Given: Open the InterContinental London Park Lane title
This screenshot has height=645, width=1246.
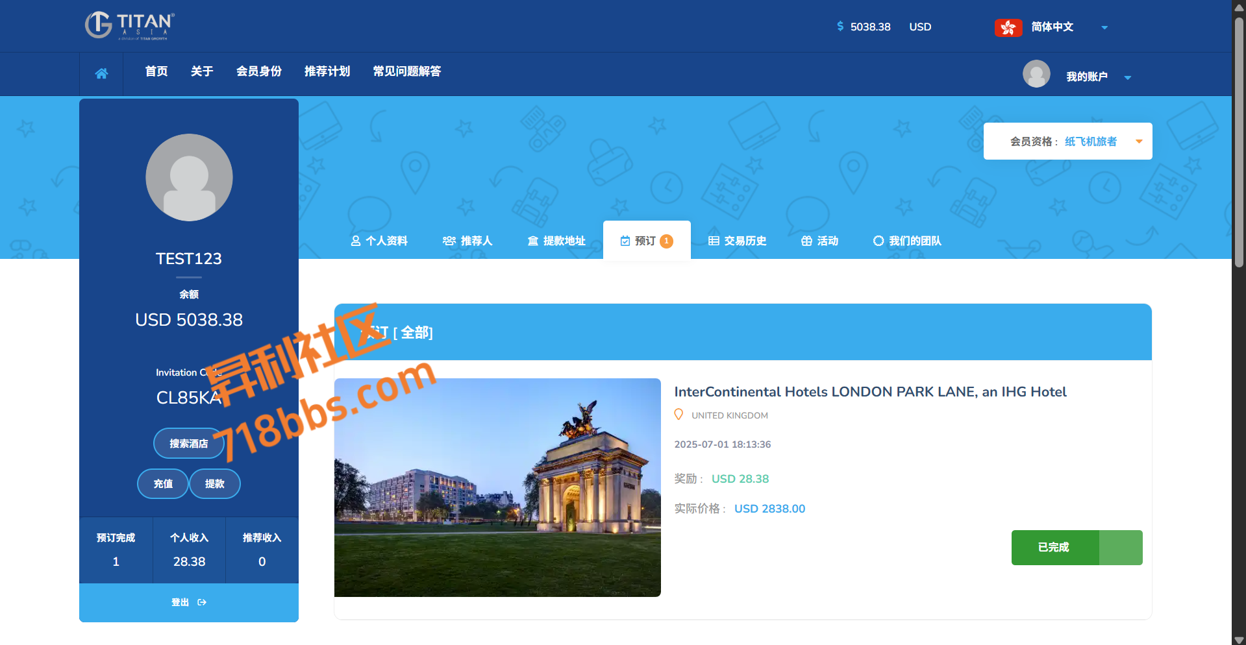Looking at the screenshot, I should pyautogui.click(x=870, y=392).
